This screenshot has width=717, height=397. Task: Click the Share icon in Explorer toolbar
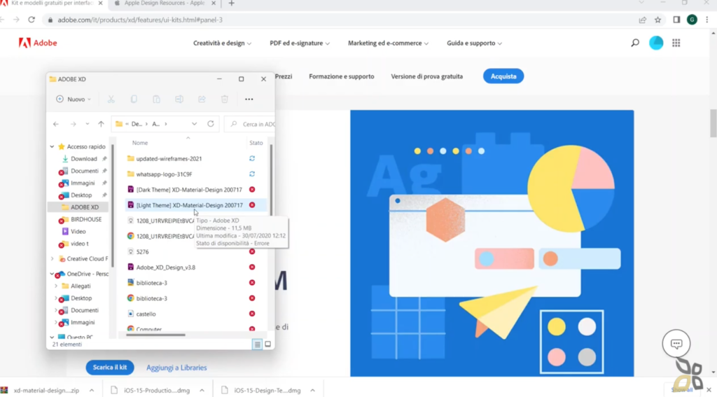click(x=202, y=99)
